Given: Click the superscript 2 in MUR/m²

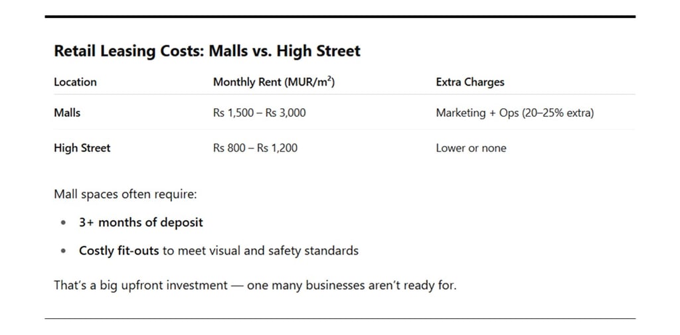Looking at the screenshot, I should 329,78.
